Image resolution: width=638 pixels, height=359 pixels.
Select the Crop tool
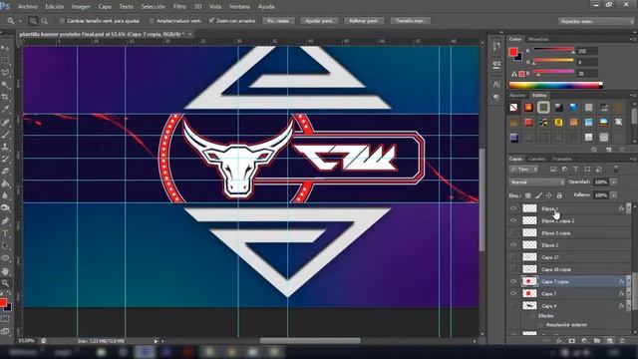point(5,97)
